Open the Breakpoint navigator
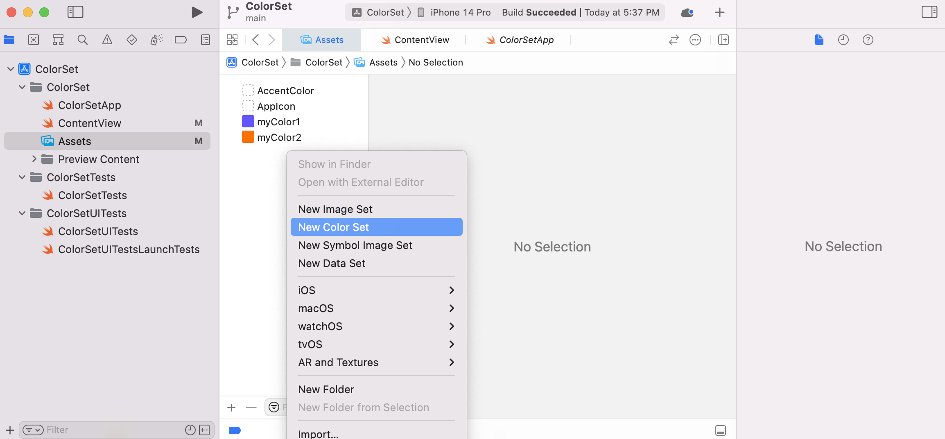945x439 pixels. click(181, 40)
